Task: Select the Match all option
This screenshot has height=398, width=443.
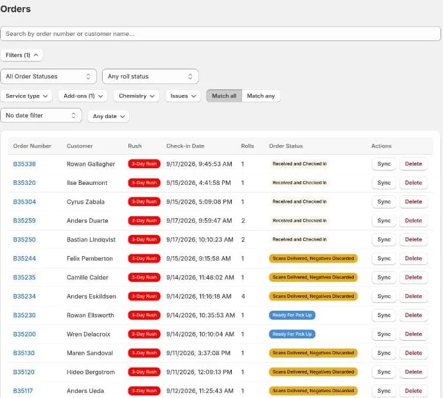Action: 224,96
